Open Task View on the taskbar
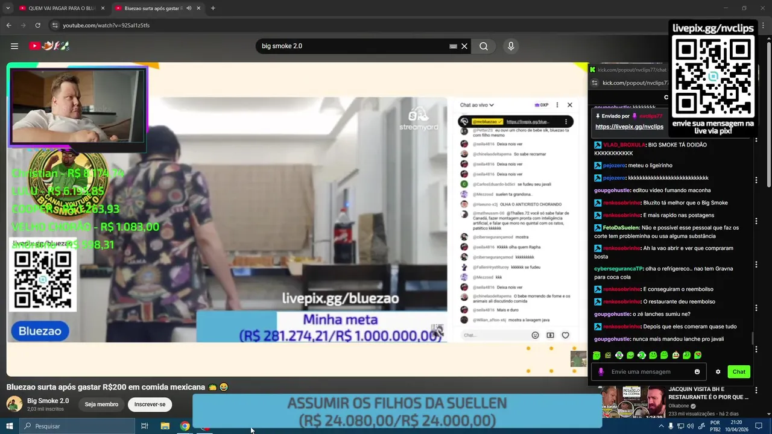This screenshot has width=772, height=434. [x=145, y=426]
